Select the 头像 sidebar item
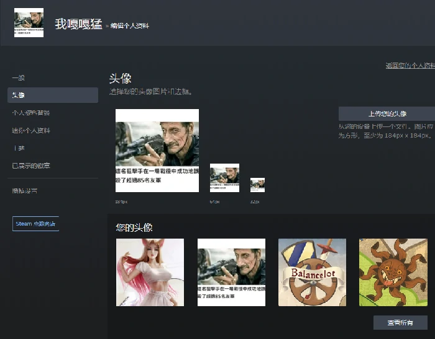The image size is (435, 339). (x=19, y=95)
